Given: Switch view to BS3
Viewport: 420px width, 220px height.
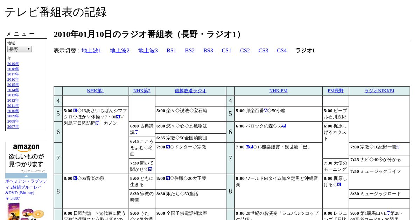Looking at the screenshot, I should (x=208, y=51).
